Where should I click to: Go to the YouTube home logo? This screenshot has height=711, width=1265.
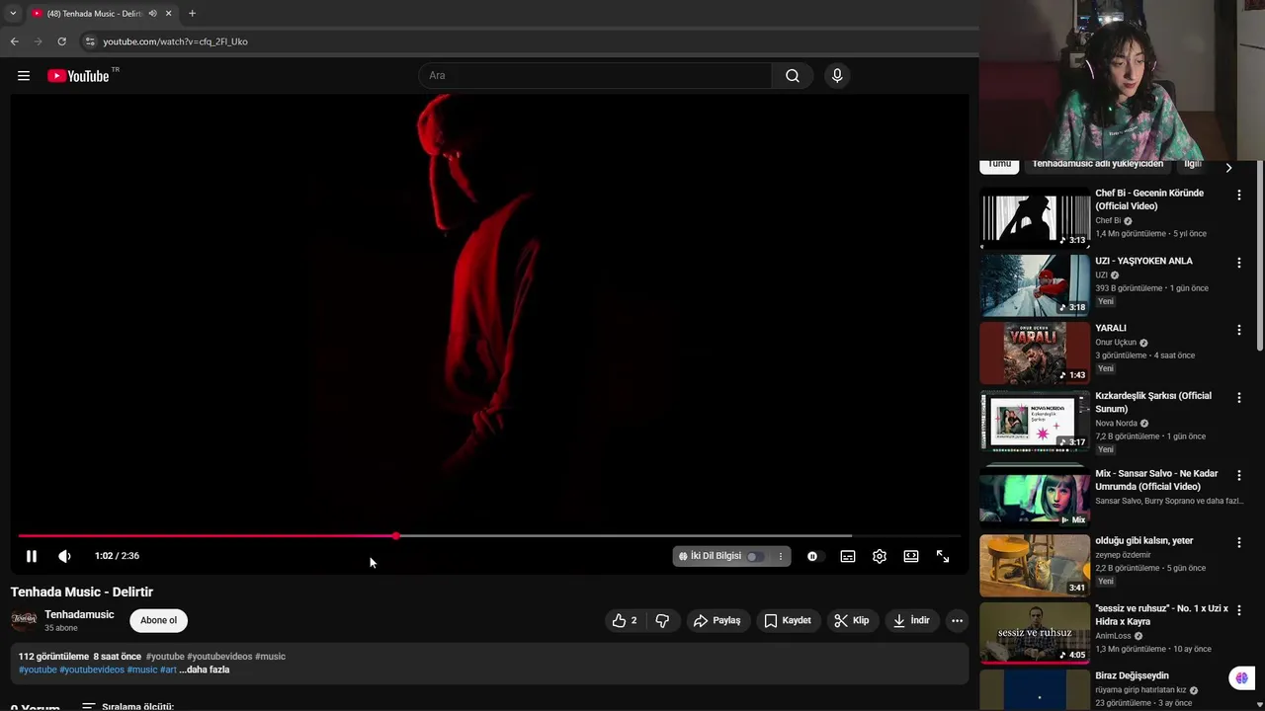79,76
